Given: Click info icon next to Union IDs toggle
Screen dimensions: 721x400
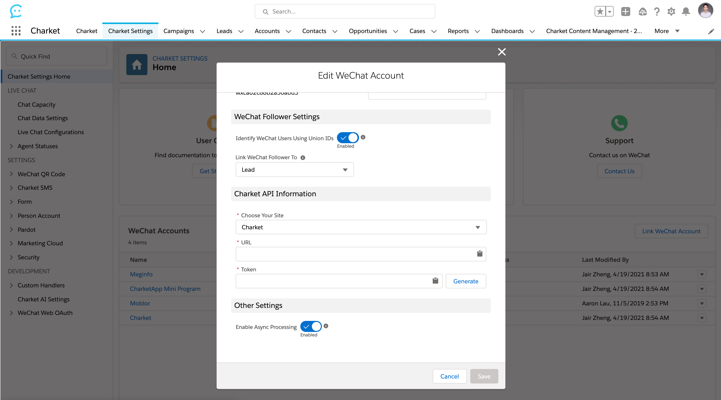Looking at the screenshot, I should (363, 137).
